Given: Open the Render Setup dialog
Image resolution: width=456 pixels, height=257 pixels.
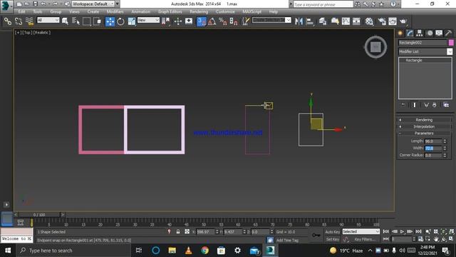Looking at the screenshot, I should coord(382,21).
